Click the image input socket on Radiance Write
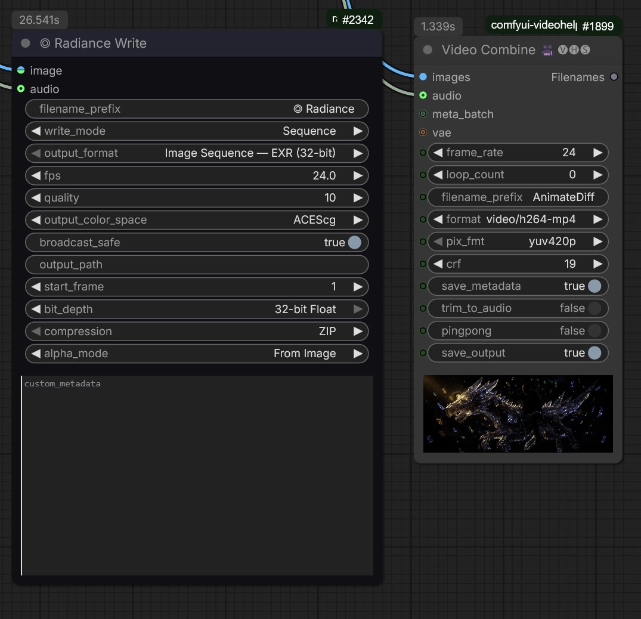 click(21, 70)
